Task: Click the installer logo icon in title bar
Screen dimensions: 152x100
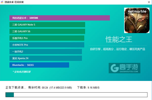Action: pos(2,2)
